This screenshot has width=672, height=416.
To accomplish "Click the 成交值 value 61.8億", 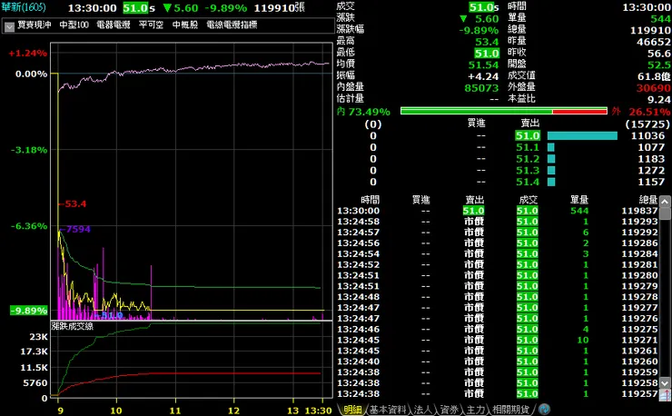I will click(x=654, y=77).
